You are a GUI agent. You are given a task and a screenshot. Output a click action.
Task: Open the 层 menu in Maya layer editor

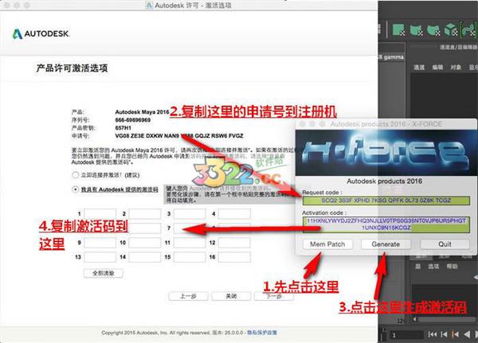point(417,267)
